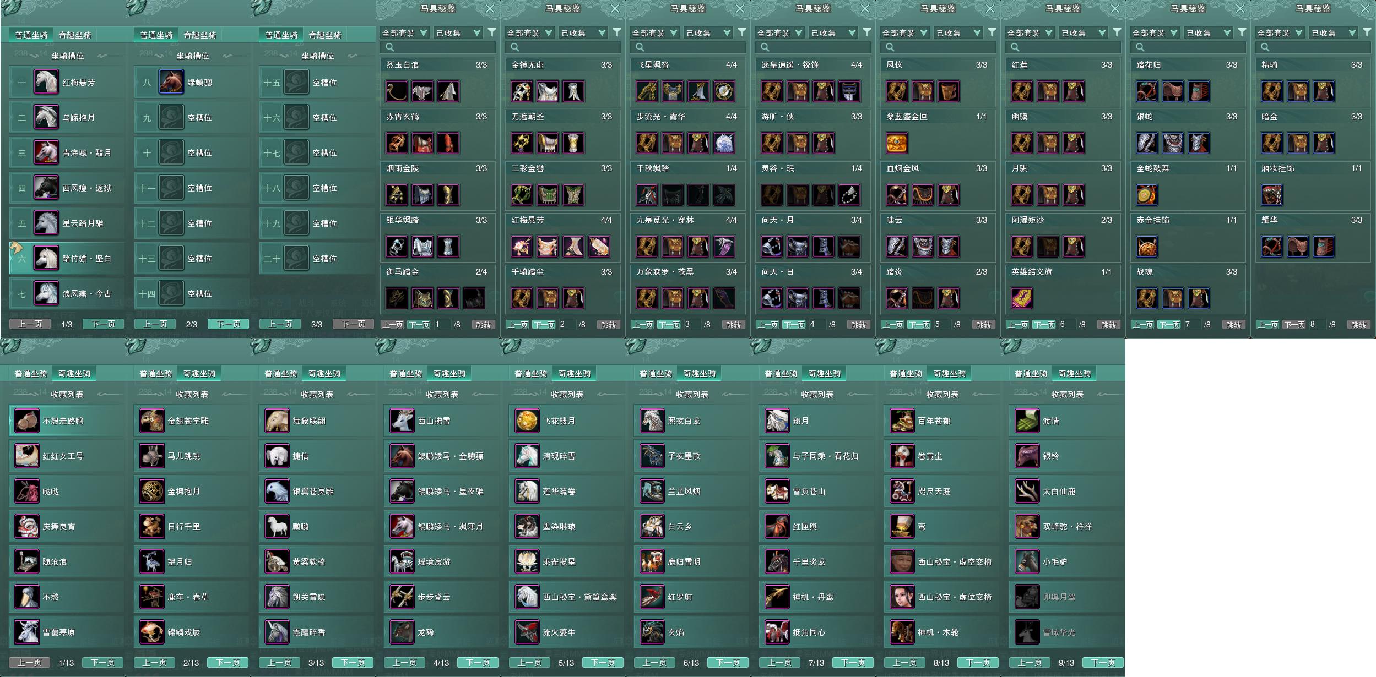
Task: Click 英雄结义旗 flag icon
Action: (x=1021, y=298)
